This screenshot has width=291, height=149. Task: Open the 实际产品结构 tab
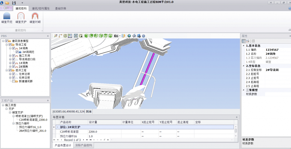84,145
